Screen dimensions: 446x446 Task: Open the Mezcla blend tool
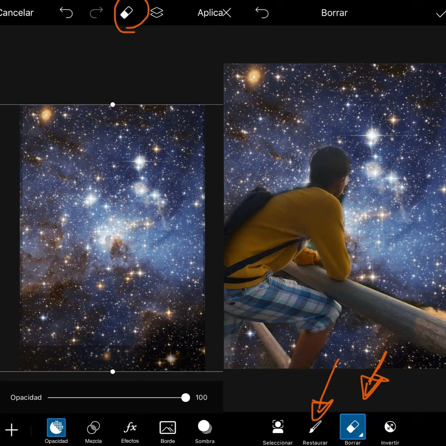click(93, 432)
